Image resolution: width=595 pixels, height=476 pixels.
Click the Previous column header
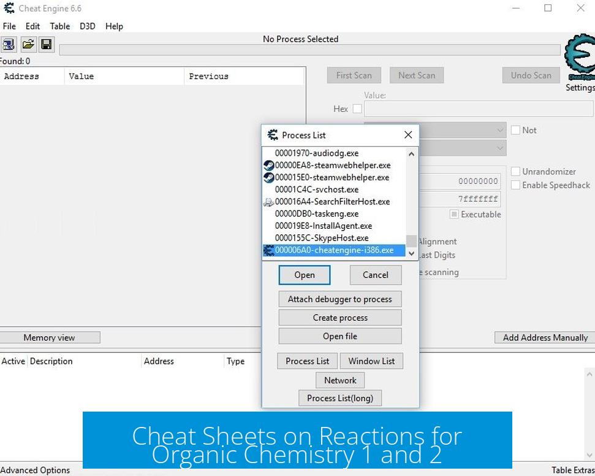[244, 76]
